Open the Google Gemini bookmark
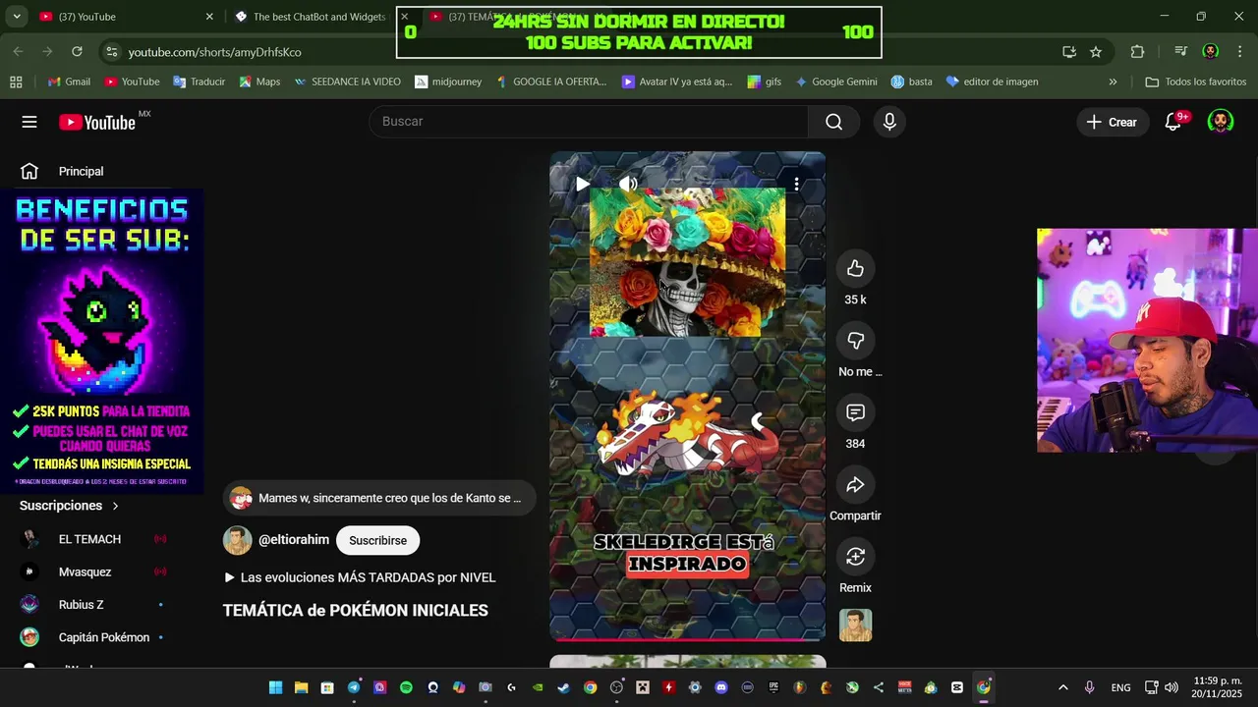 pyautogui.click(x=835, y=82)
